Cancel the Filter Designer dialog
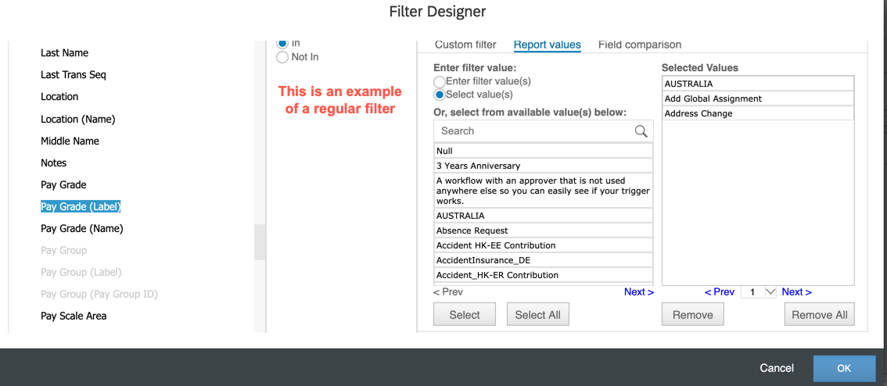Screen dimensions: 887x386 coord(777,368)
